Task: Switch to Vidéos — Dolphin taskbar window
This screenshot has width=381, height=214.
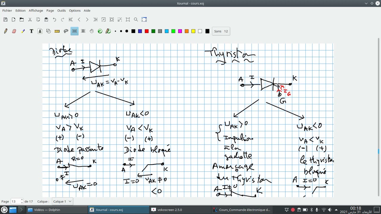Action: pos(57,210)
